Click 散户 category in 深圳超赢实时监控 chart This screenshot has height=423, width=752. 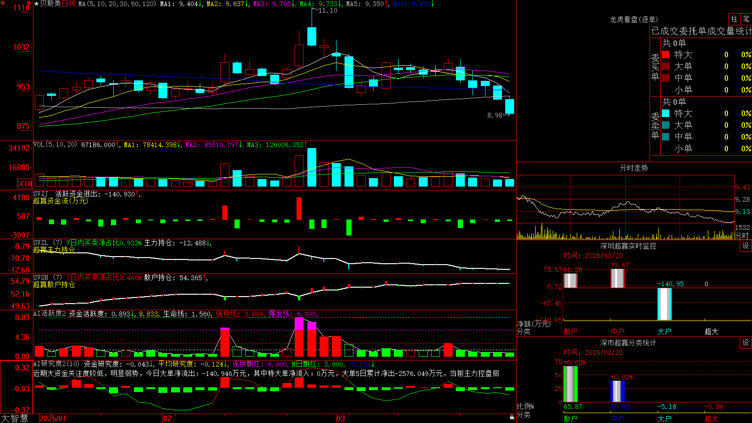(x=571, y=331)
